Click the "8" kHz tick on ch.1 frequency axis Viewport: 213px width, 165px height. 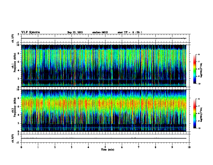19,53
